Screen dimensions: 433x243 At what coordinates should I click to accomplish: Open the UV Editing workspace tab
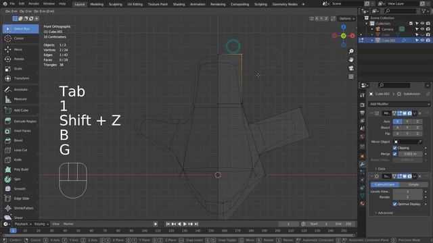135,4
